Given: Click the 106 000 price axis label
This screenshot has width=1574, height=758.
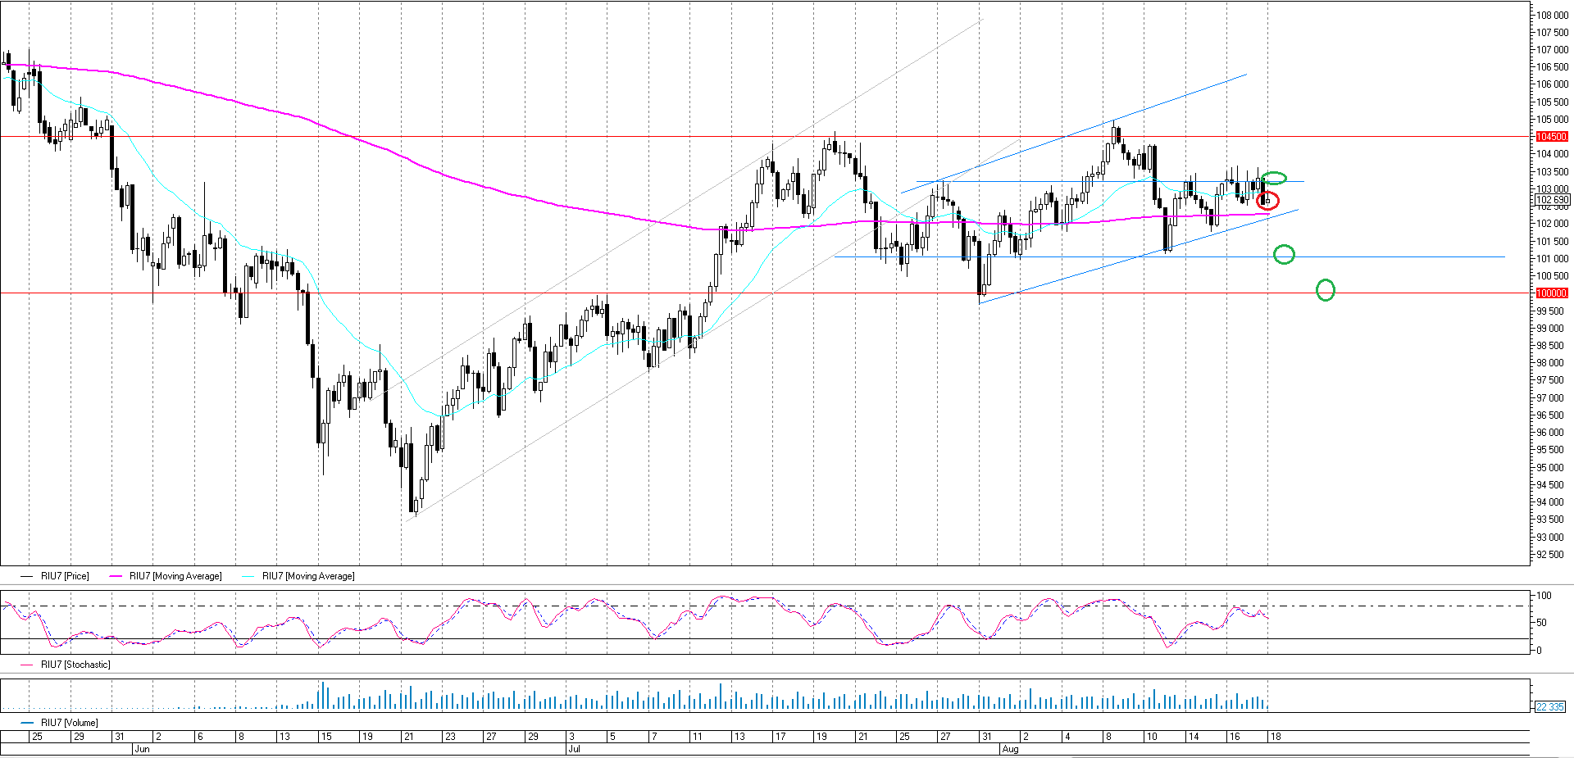Looking at the screenshot, I should click(1553, 84).
